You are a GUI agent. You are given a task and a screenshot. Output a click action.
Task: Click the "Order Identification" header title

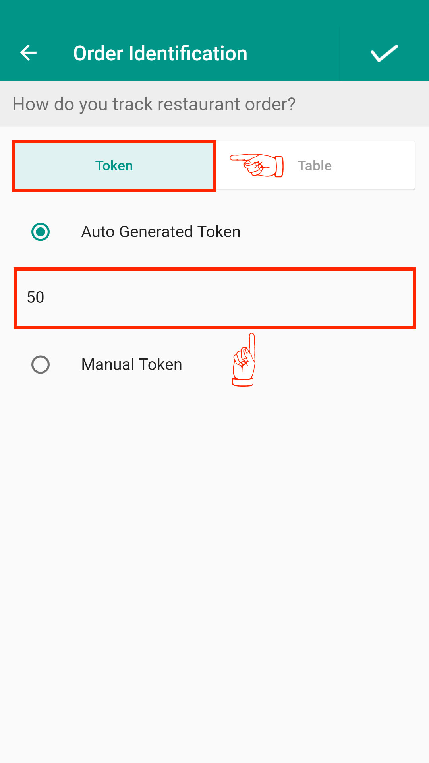pos(160,53)
